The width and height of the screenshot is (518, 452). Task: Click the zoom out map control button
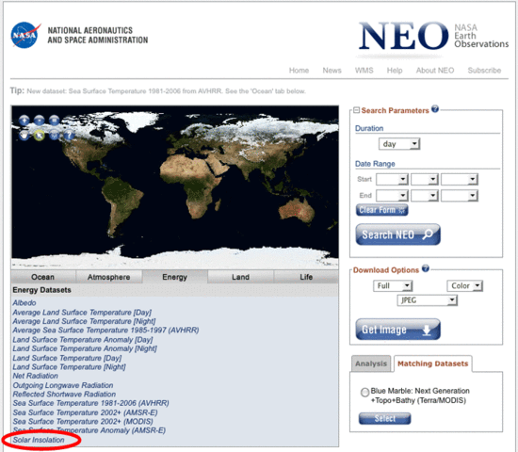coord(39,120)
